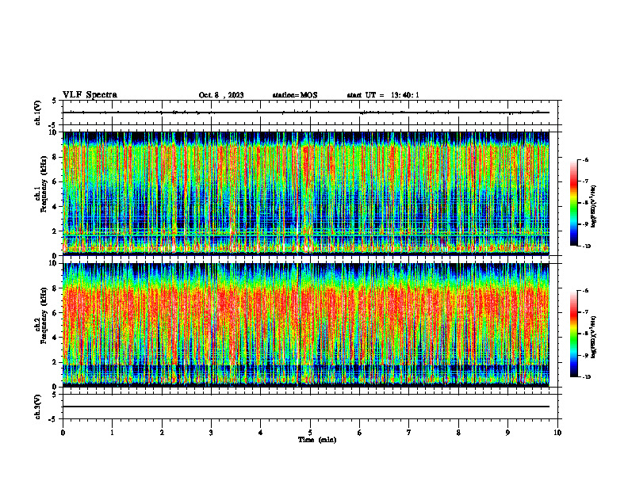Select the "Oct. 8 , 2023" date text
The width and height of the screenshot is (628, 485).
[x=221, y=95]
